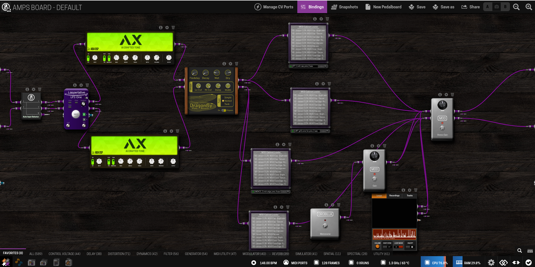Open the banks icon
Screen dimensions: 535x267
click(x=43, y=262)
